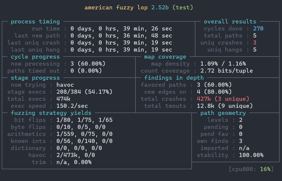Click the 'levels' label

[218, 120]
